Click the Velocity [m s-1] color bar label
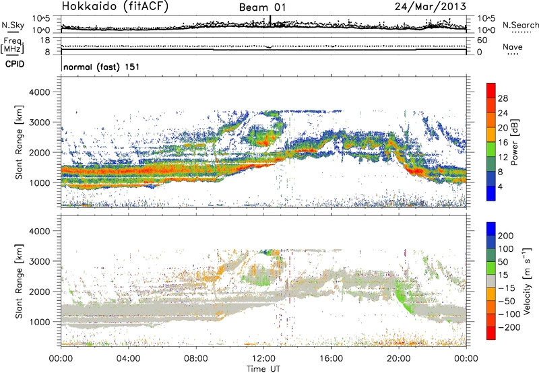 click(x=528, y=281)
